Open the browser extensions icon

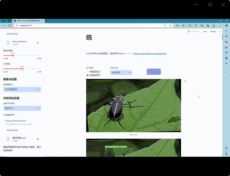tap(183, 25)
